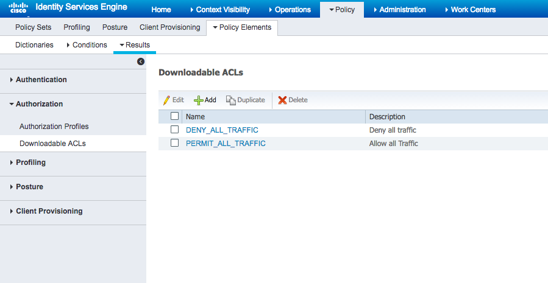Select Authorization Profiles in sidebar
The width and height of the screenshot is (548, 283).
point(54,127)
